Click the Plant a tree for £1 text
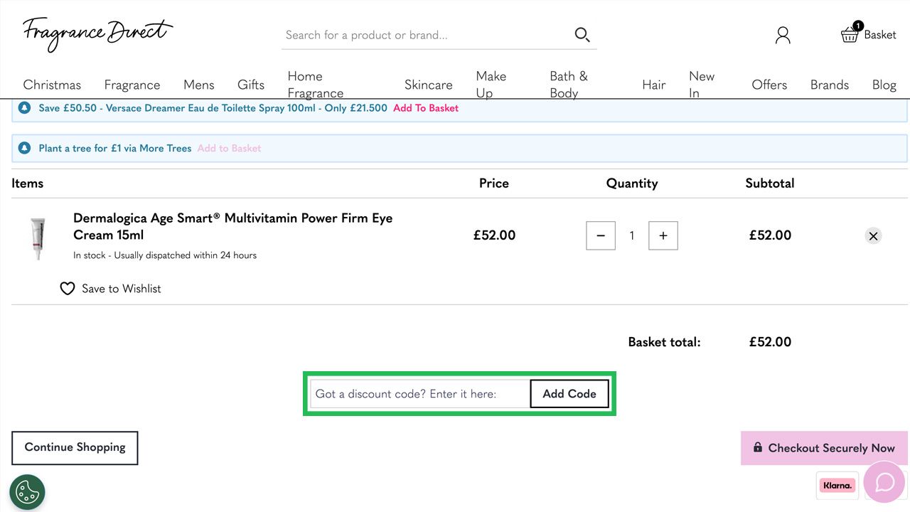Image resolution: width=910 pixels, height=512 pixels. coord(115,148)
